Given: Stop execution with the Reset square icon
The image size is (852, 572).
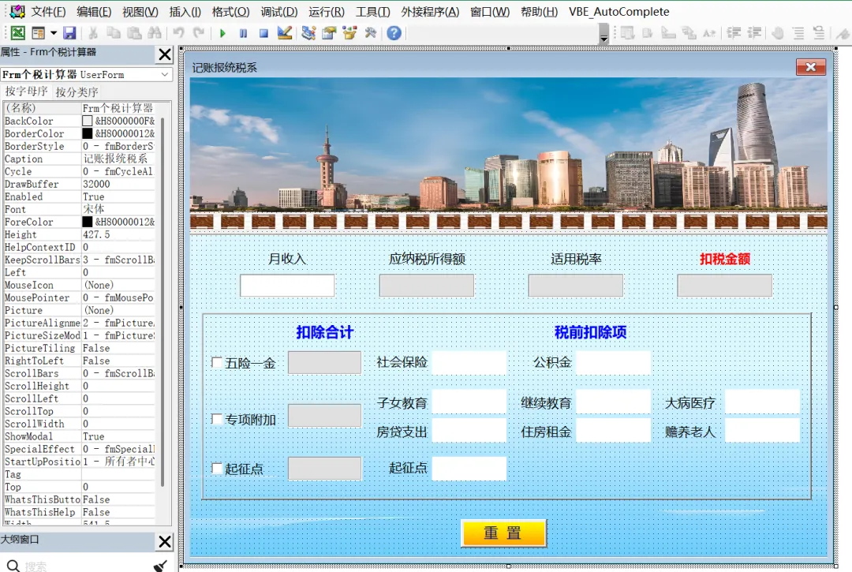Looking at the screenshot, I should click(263, 33).
